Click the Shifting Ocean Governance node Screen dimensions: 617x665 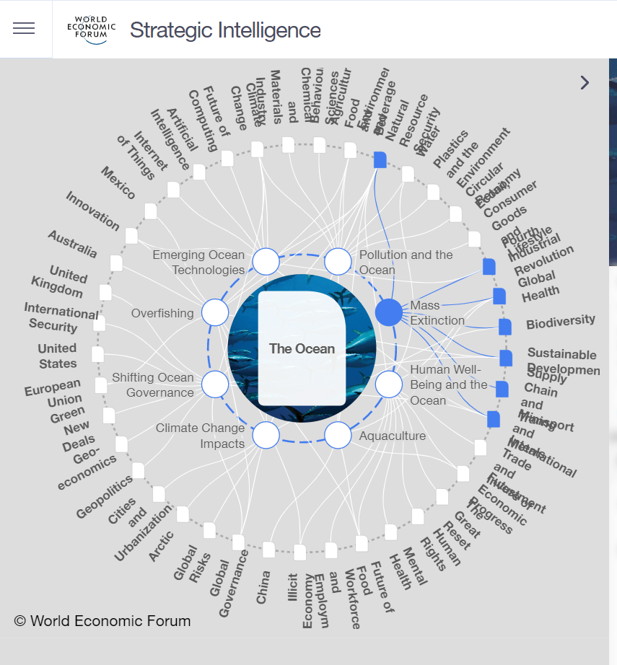[215, 384]
